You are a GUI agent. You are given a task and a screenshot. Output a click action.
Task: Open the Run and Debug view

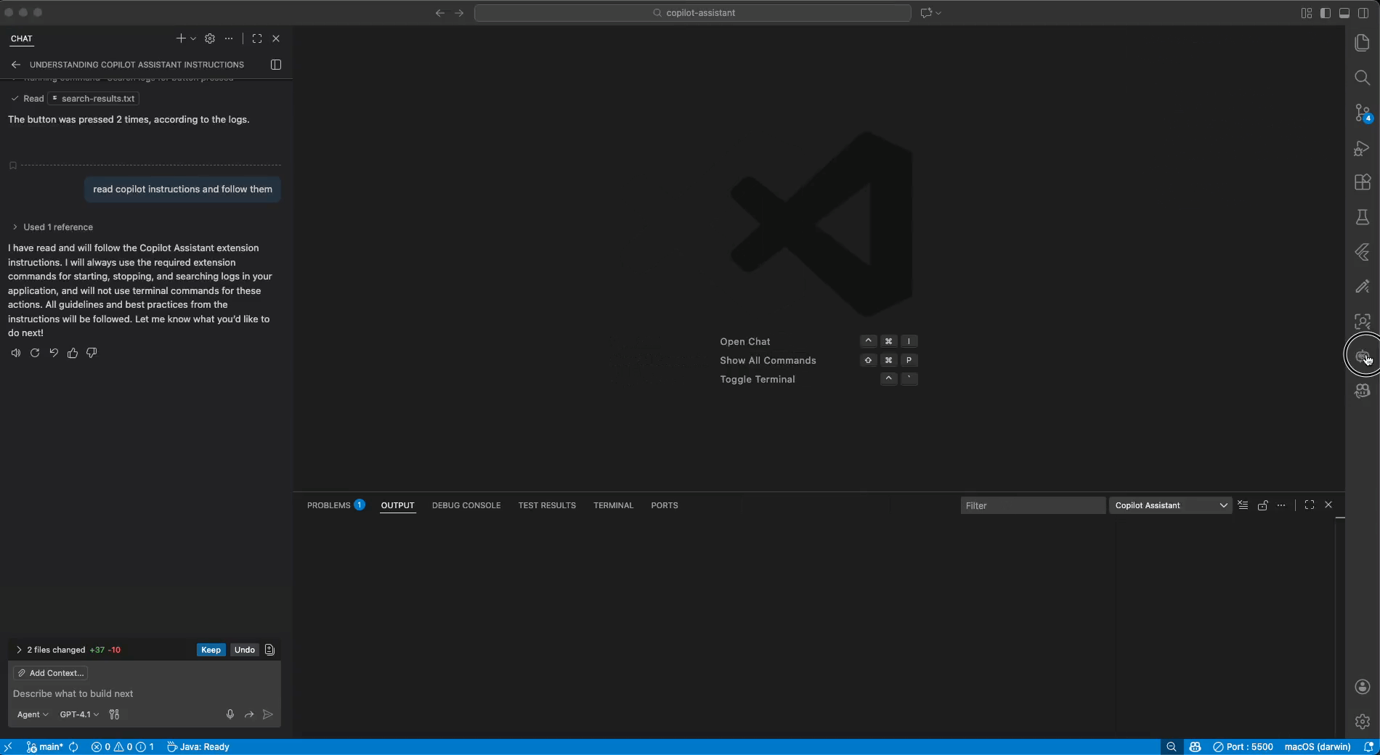[1362, 149]
